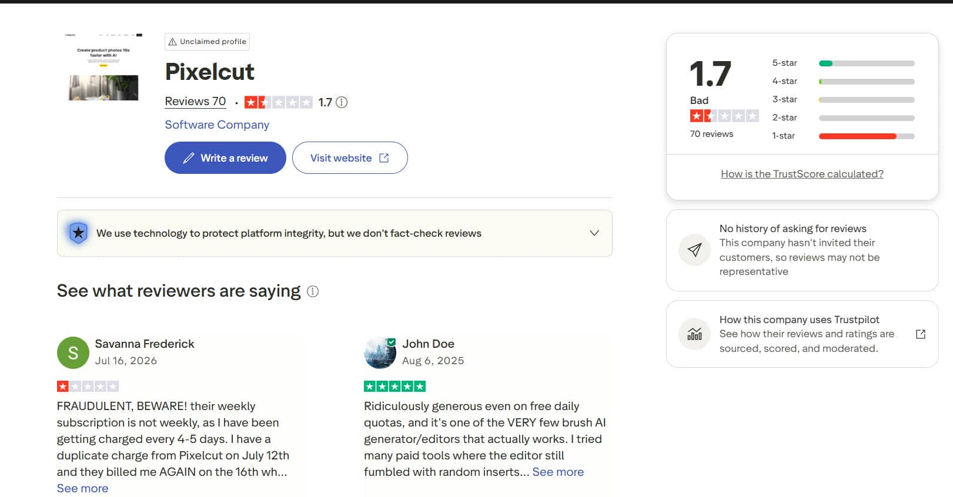
Task: Click the Write a review button
Action: click(225, 157)
